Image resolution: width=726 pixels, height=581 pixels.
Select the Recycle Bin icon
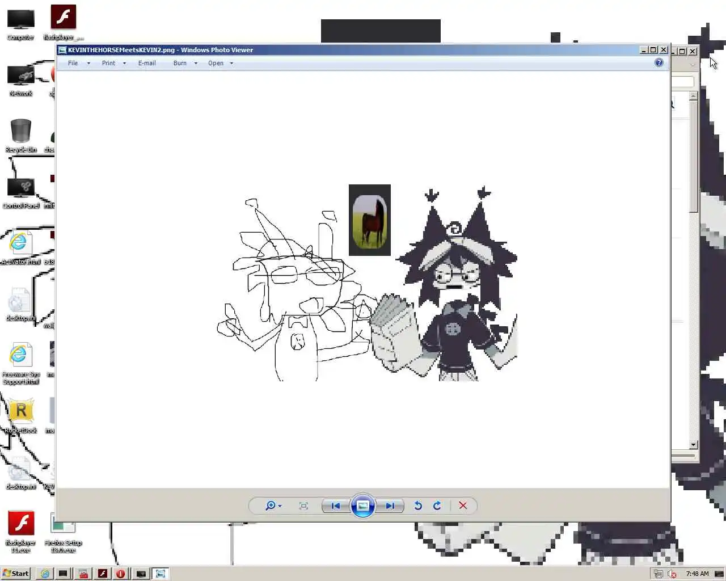tap(20, 135)
